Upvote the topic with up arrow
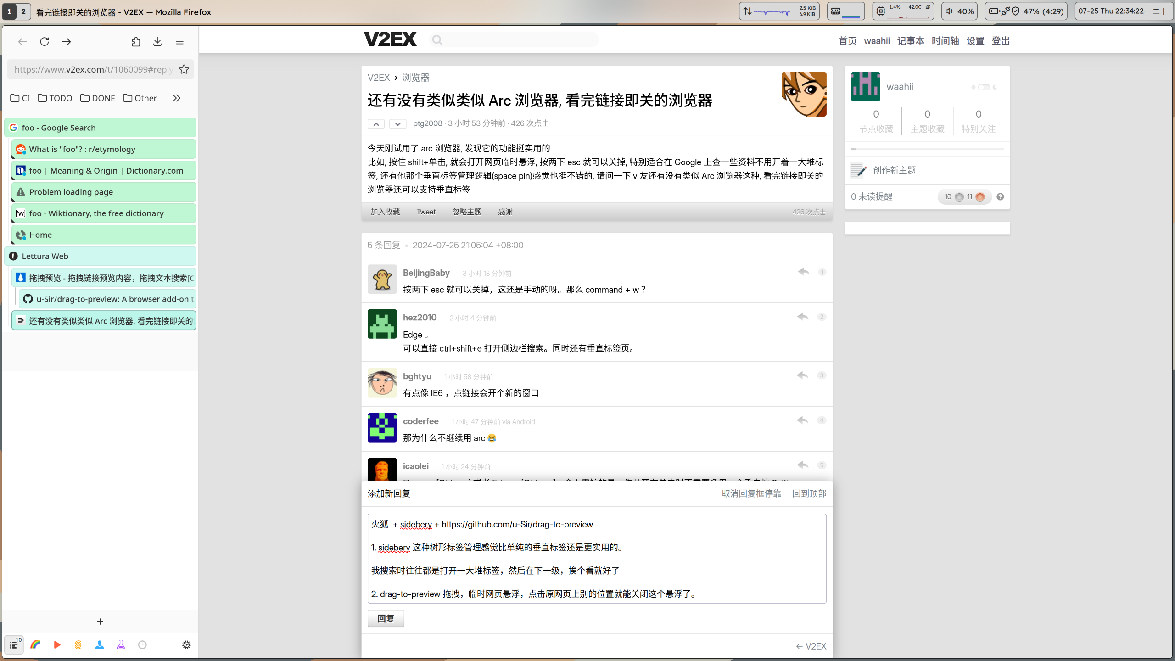Viewport: 1175px width, 661px height. tap(376, 124)
